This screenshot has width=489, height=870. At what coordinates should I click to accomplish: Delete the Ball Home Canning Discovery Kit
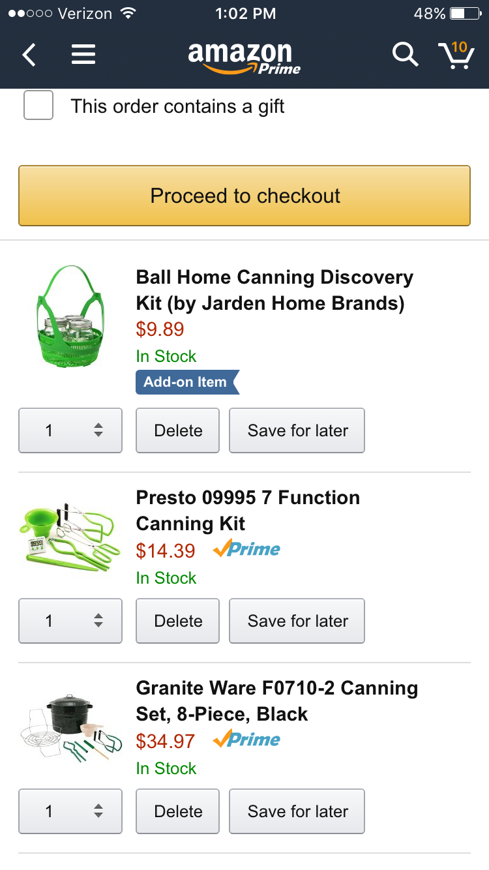tap(178, 430)
